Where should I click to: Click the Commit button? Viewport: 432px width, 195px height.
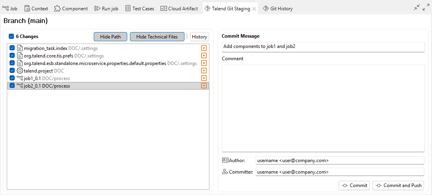point(354,185)
